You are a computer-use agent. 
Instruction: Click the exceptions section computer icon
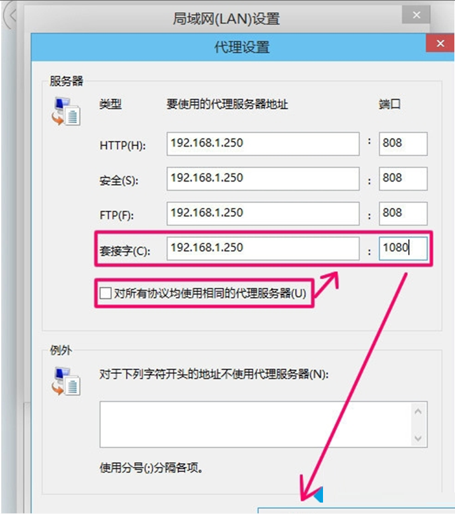coord(66,381)
